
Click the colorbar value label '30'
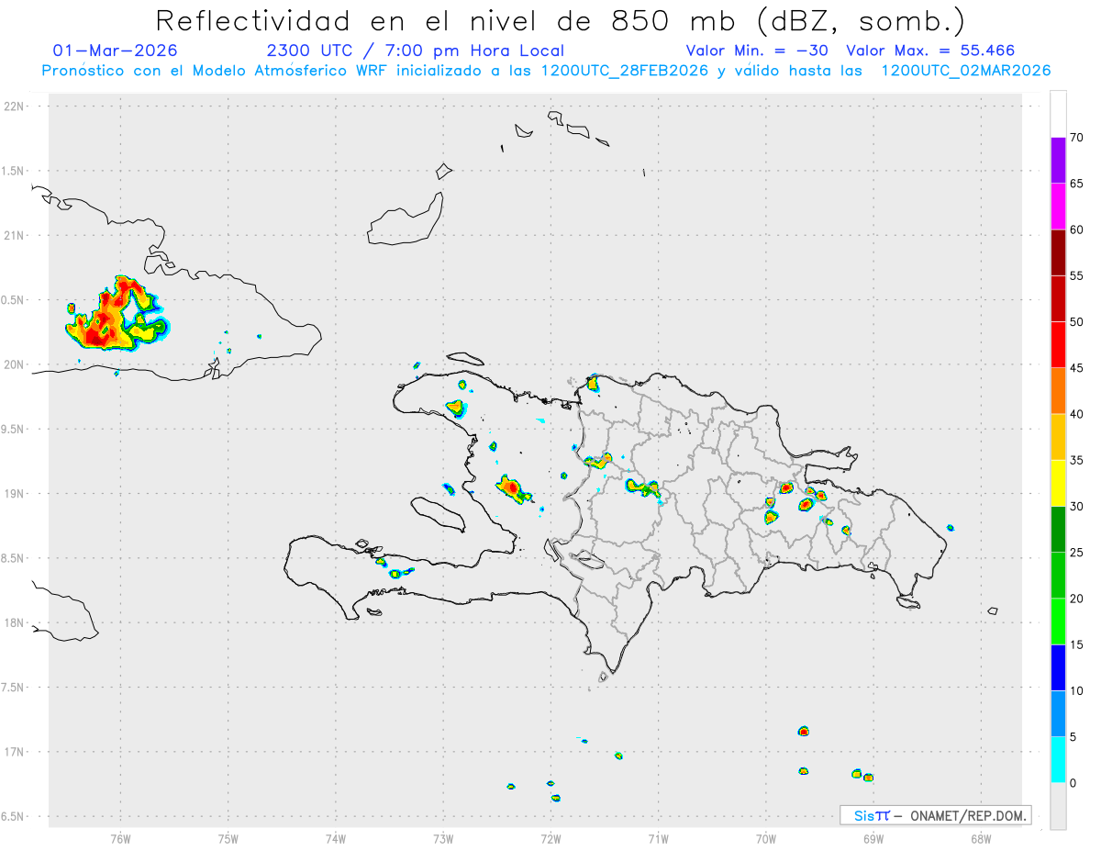[x=1077, y=507]
